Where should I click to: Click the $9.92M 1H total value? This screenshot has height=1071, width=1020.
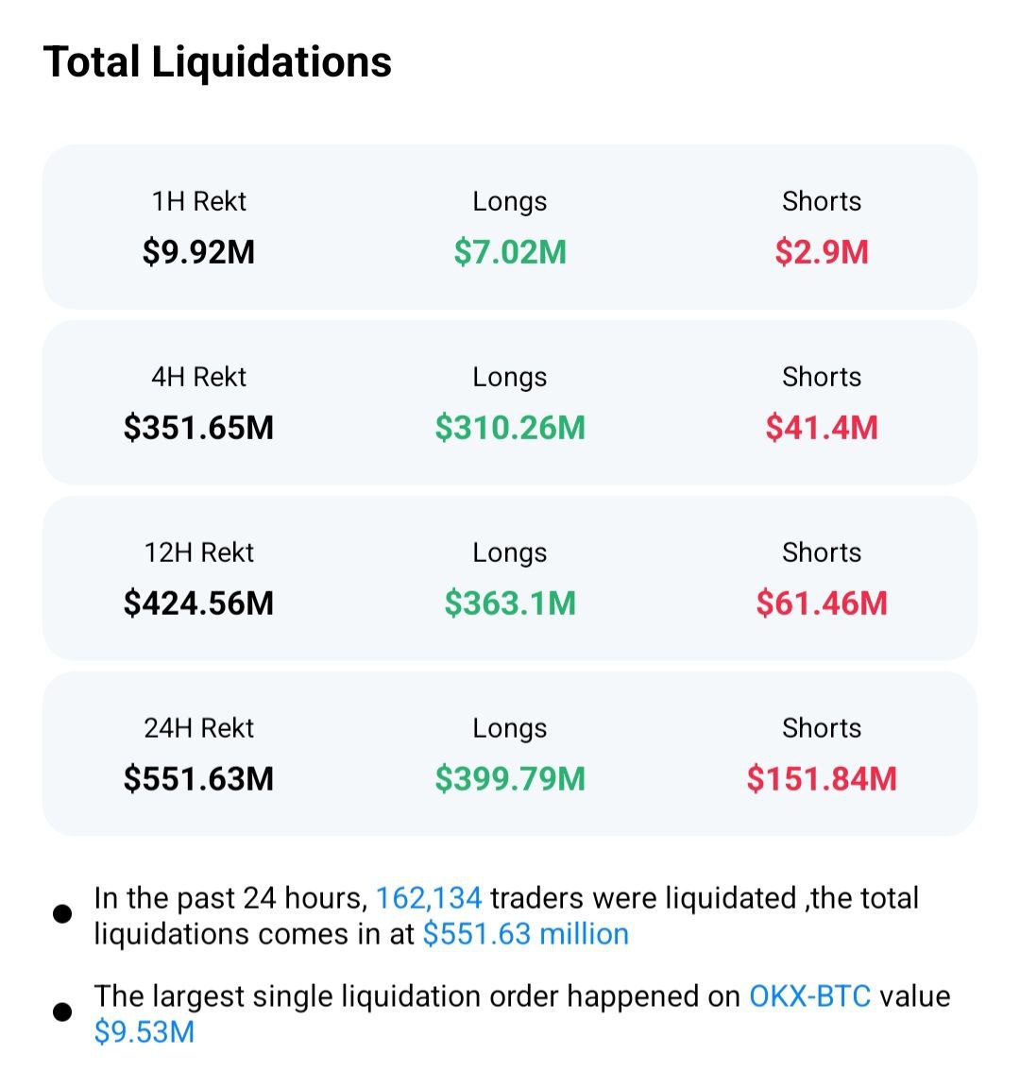(x=198, y=252)
